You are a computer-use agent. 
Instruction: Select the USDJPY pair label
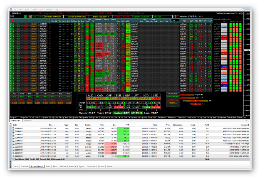pyautogui.click(x=43, y=91)
